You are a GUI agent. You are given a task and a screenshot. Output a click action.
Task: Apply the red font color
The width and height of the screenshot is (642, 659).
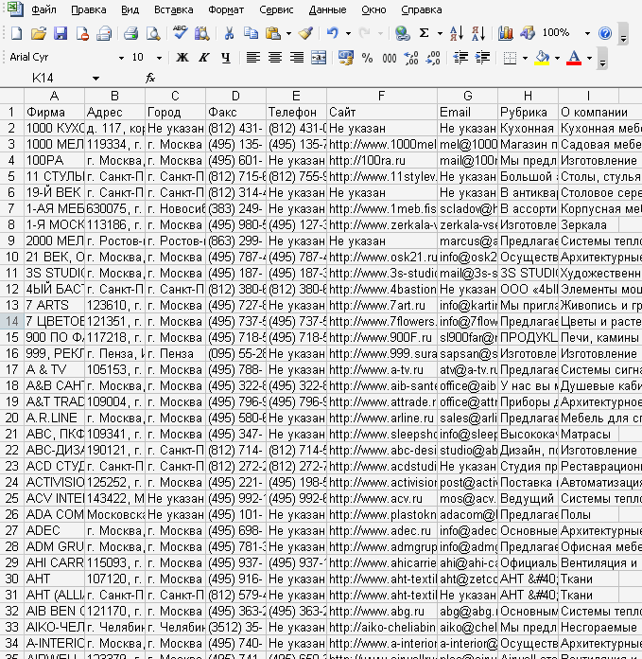point(574,58)
